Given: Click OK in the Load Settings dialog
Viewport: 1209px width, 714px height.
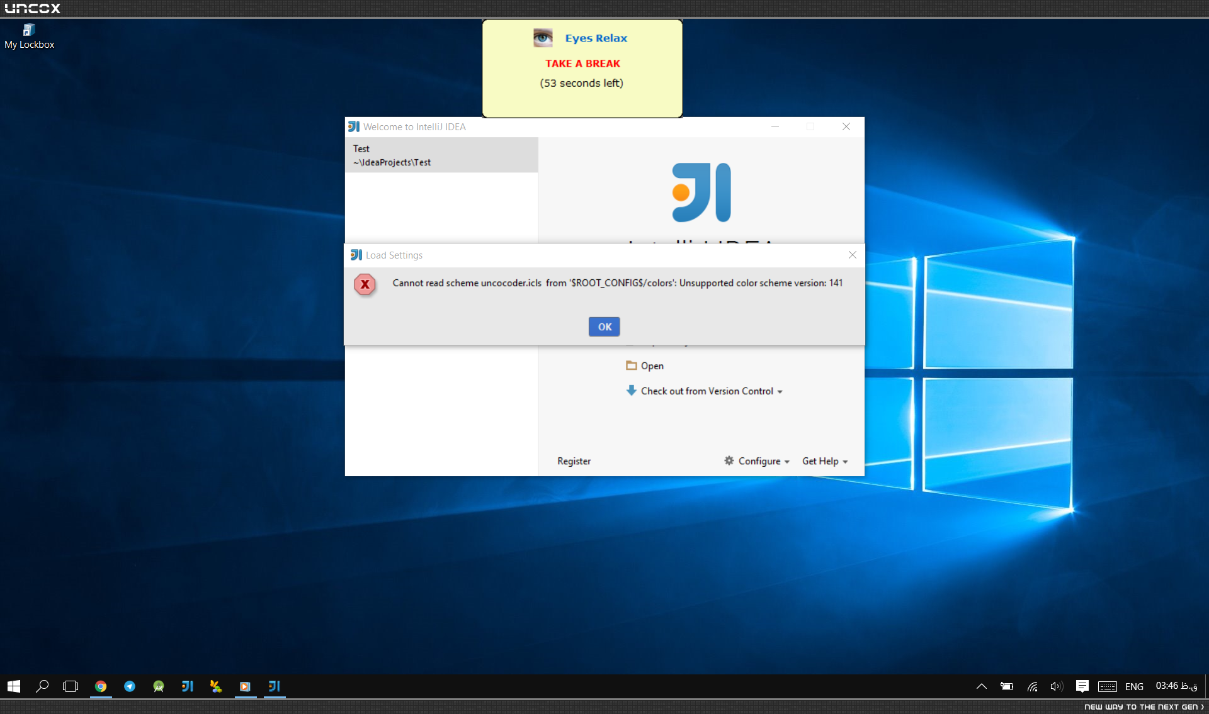Looking at the screenshot, I should tap(604, 326).
